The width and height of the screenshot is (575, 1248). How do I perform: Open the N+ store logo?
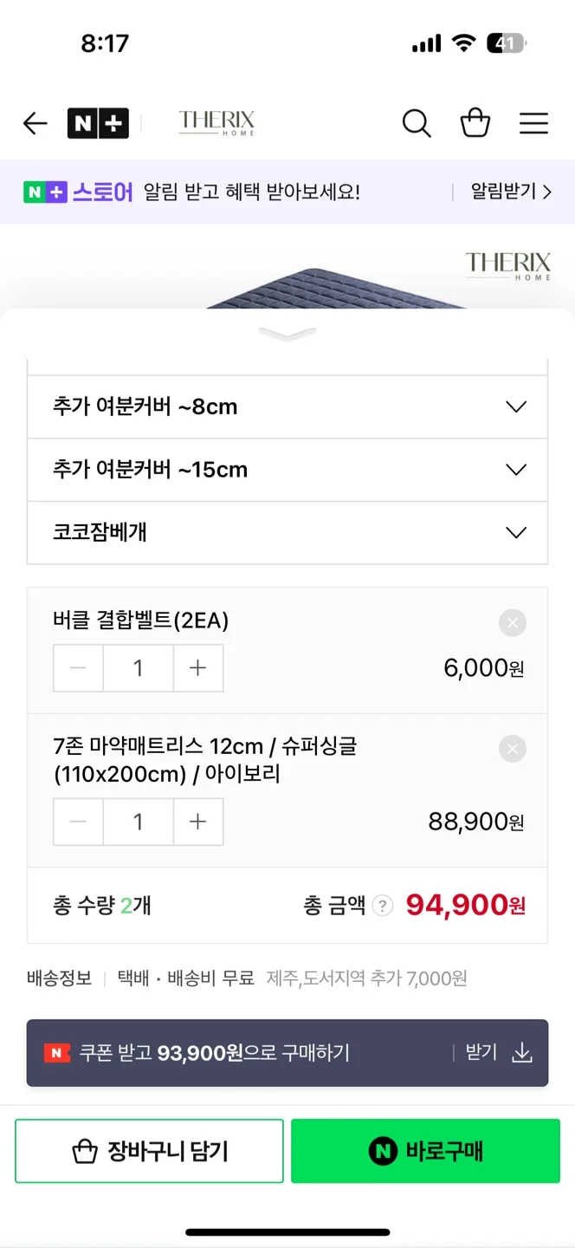tap(98, 124)
